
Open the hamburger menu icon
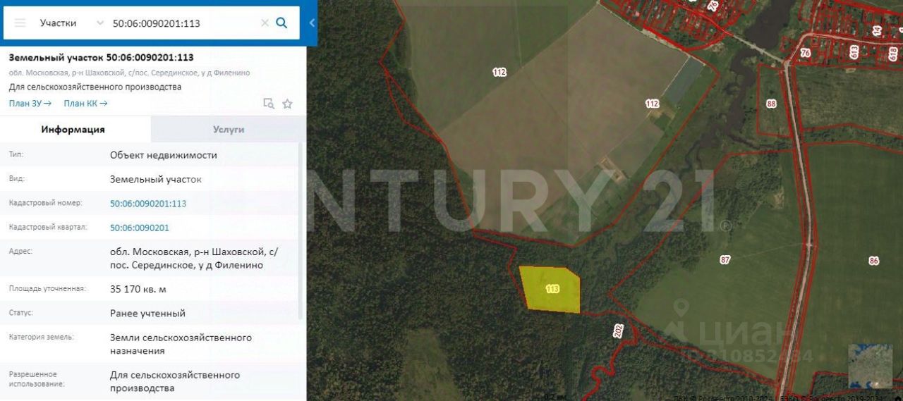click(20, 23)
